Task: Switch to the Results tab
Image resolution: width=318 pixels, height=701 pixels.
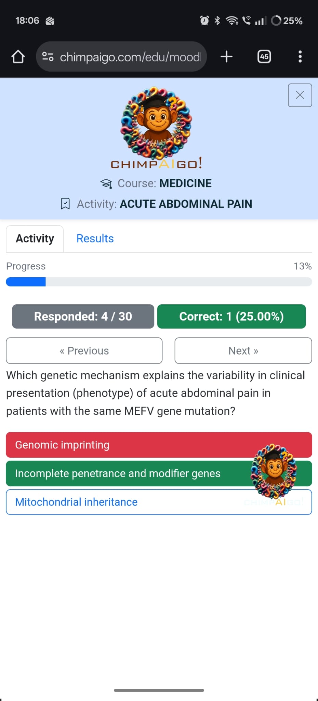Action: click(x=95, y=239)
